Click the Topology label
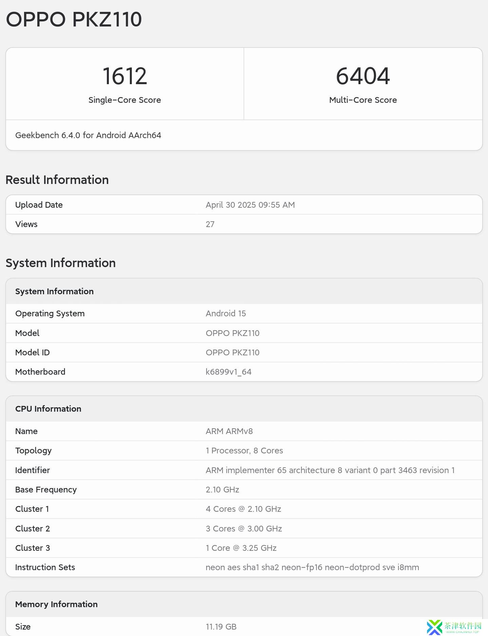Image resolution: width=488 pixels, height=636 pixels. click(34, 451)
